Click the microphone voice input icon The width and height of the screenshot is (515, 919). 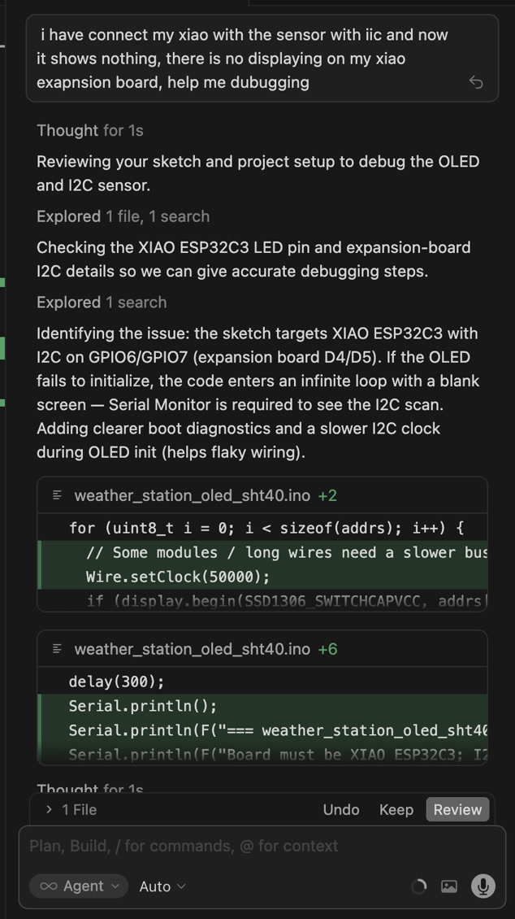[x=483, y=886]
